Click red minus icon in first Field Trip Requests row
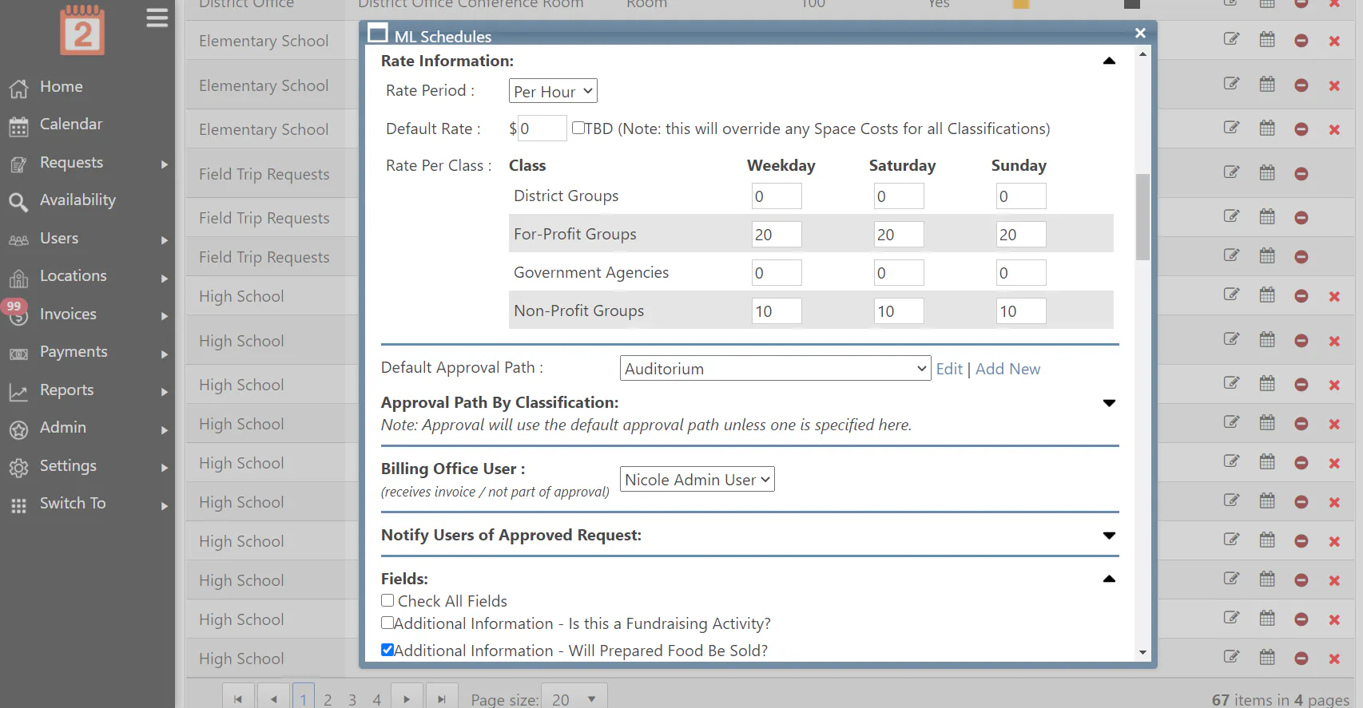This screenshot has width=1363, height=708. pyautogui.click(x=1301, y=174)
